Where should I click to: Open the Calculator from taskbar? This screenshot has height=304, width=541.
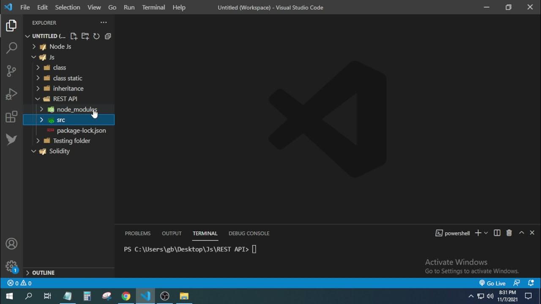(x=87, y=296)
